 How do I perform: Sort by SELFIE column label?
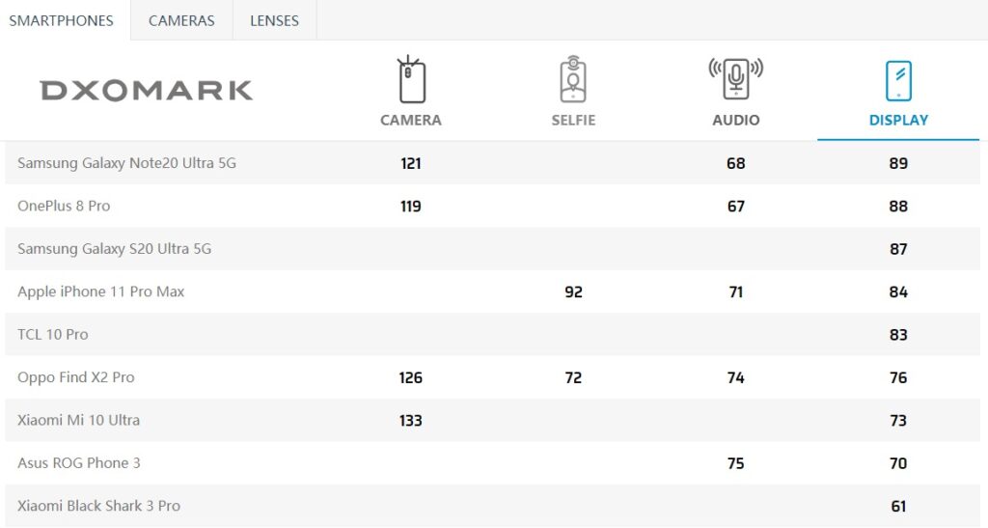coord(573,121)
